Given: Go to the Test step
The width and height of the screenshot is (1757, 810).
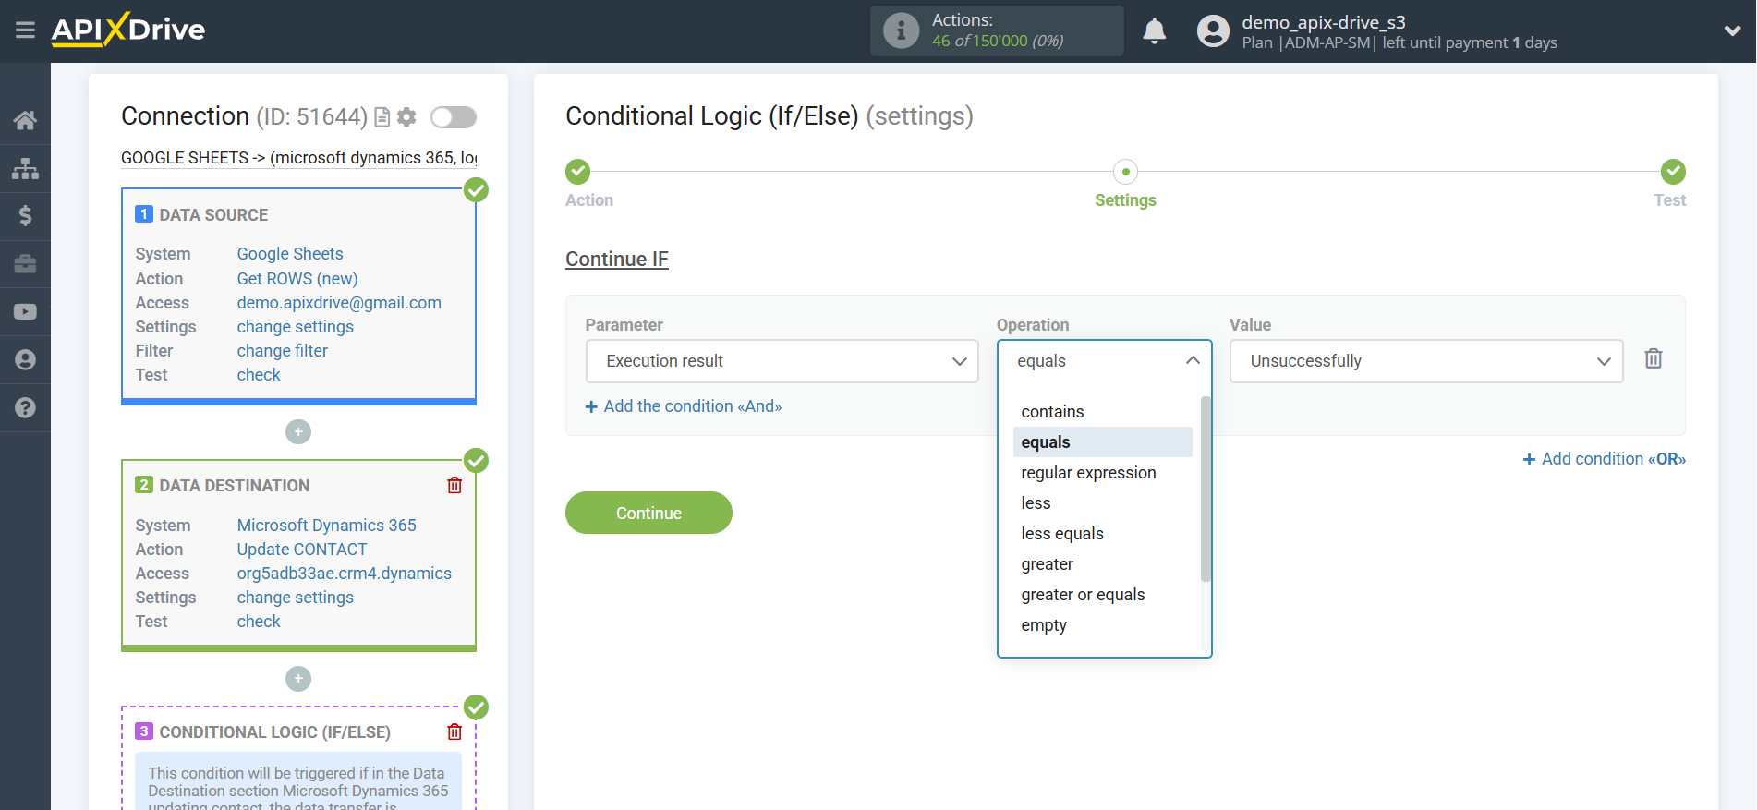Looking at the screenshot, I should pos(1673,172).
